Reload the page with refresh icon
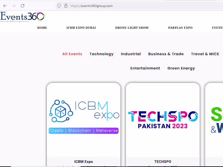 point(23,6)
